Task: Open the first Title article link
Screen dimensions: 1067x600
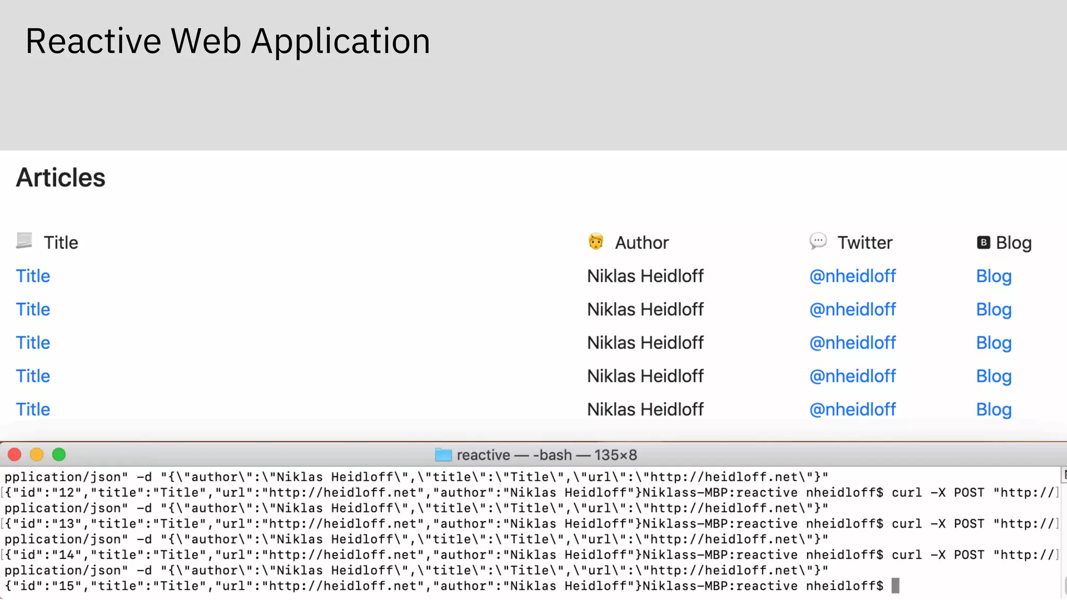Action: (33, 276)
